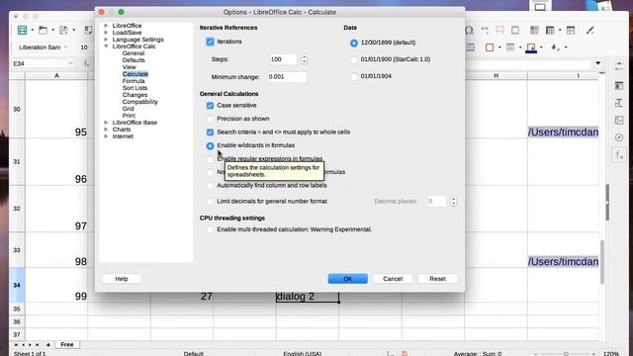Open the sidebar Properties panel icon
Screen dimensions: 633x356
[x=619, y=86]
